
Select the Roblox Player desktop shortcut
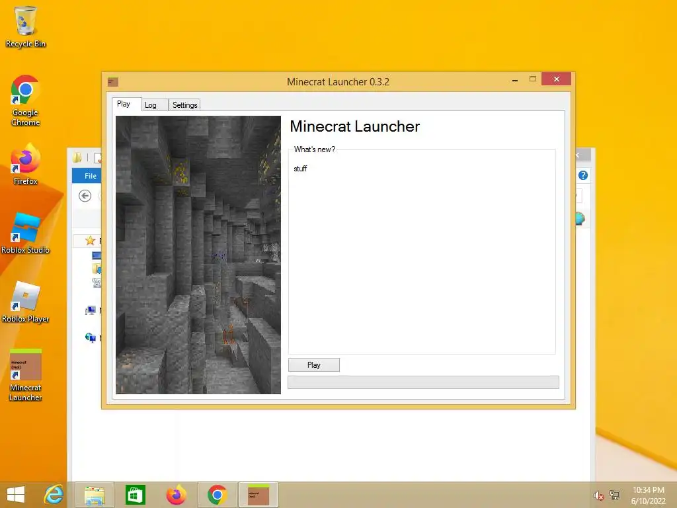click(26, 302)
